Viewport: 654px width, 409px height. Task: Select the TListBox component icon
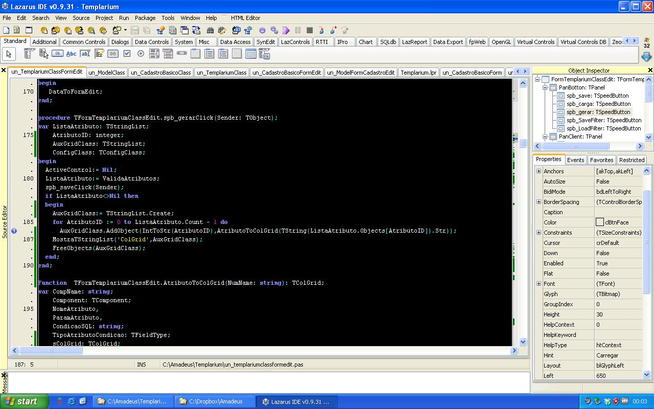click(x=154, y=53)
